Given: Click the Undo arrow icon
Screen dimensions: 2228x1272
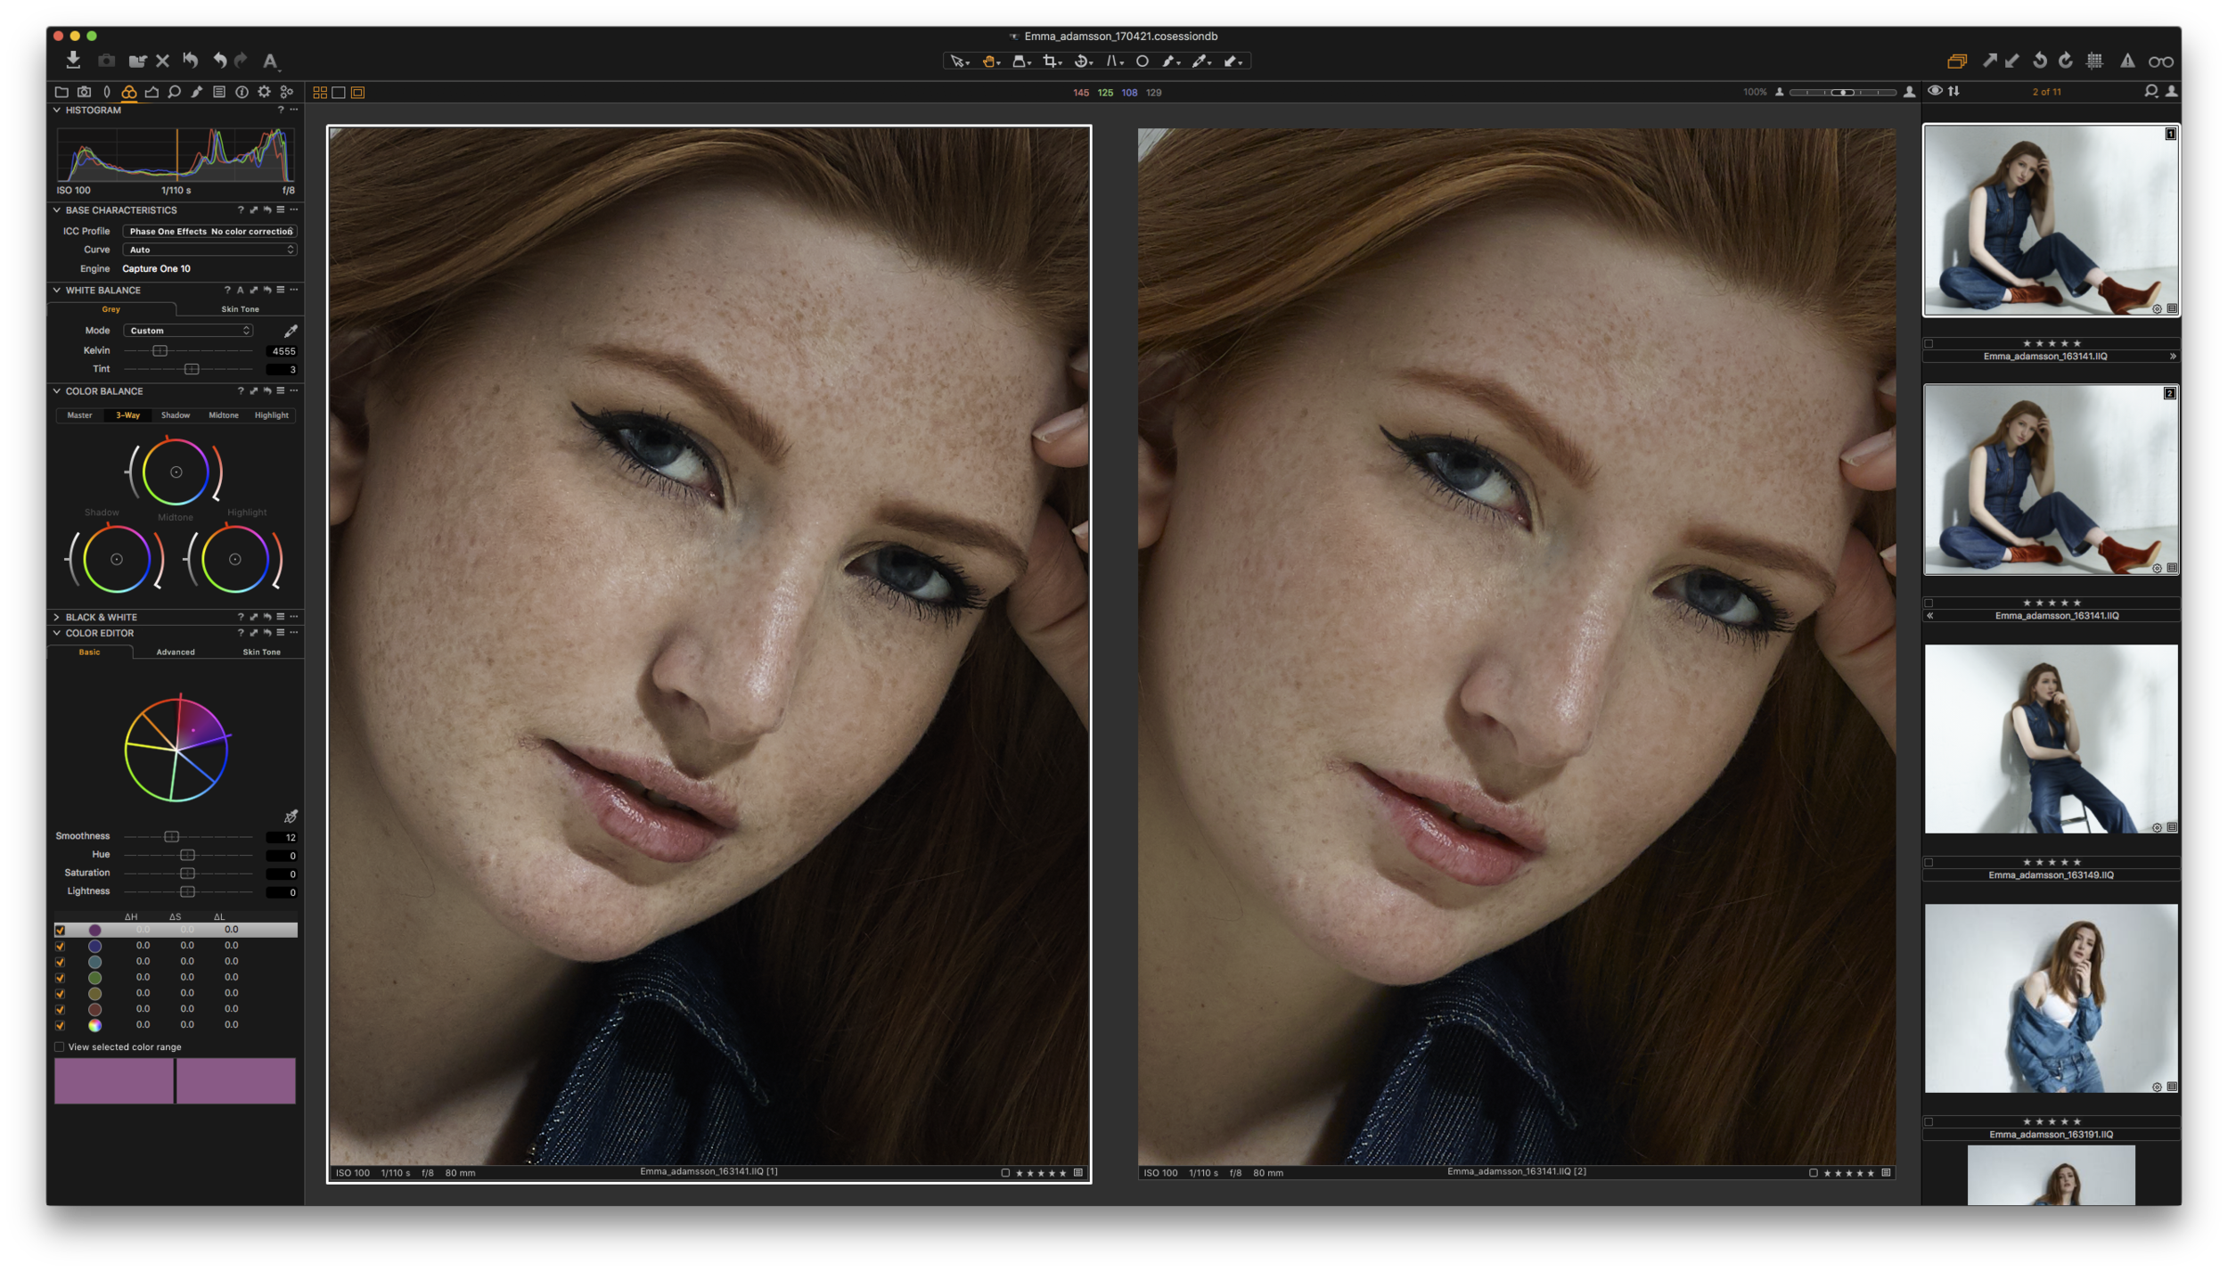Looking at the screenshot, I should pos(219,61).
